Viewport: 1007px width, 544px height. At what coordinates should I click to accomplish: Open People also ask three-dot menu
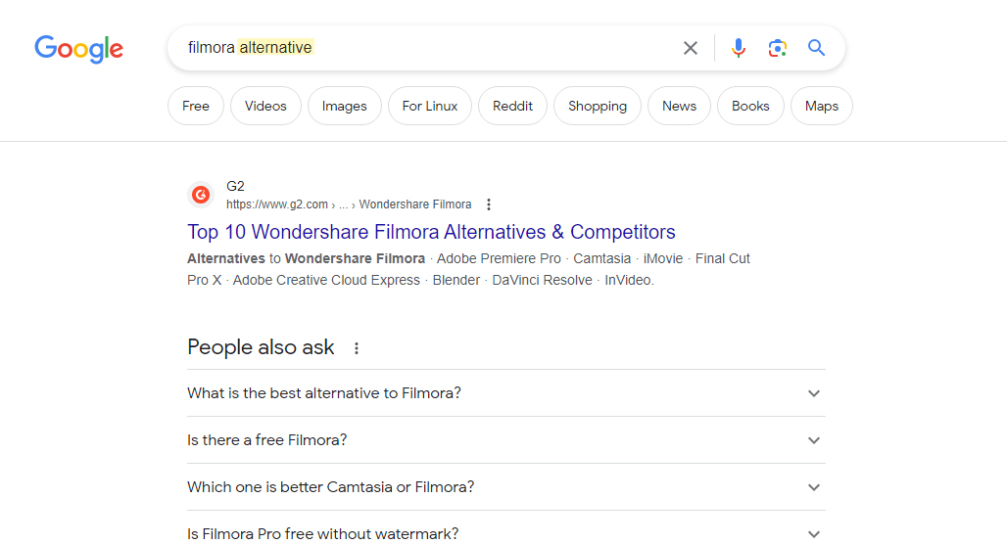click(x=357, y=348)
